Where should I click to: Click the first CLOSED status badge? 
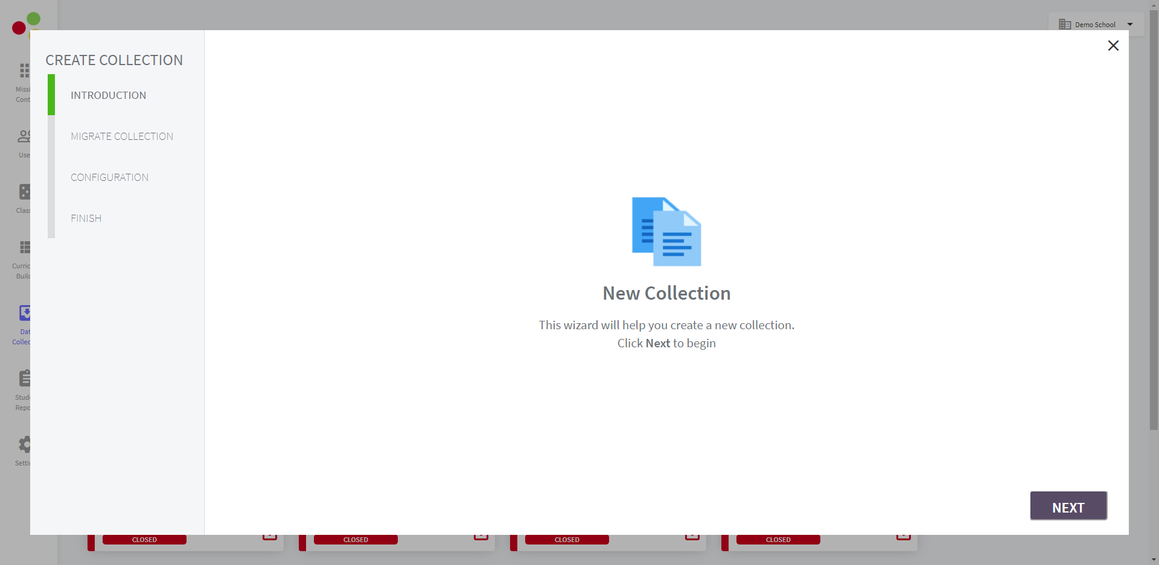(144, 540)
